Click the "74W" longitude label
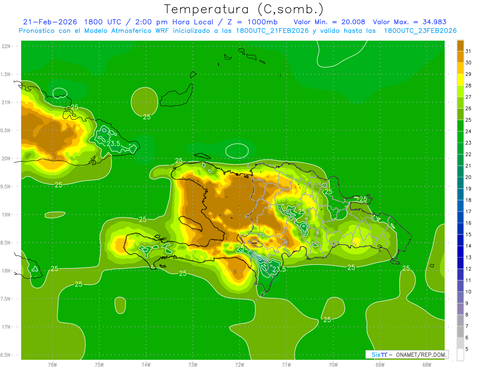The image size is (479, 370). [146, 364]
